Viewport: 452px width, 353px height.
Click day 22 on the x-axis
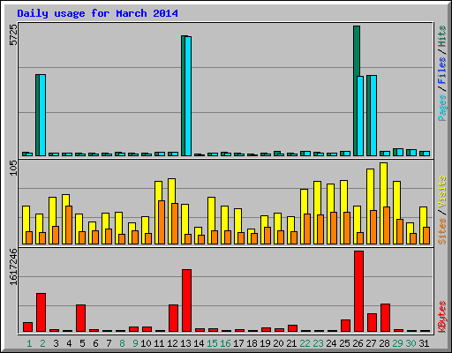click(305, 343)
